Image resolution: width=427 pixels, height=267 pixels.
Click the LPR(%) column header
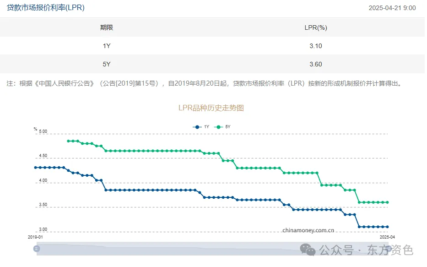point(316,27)
